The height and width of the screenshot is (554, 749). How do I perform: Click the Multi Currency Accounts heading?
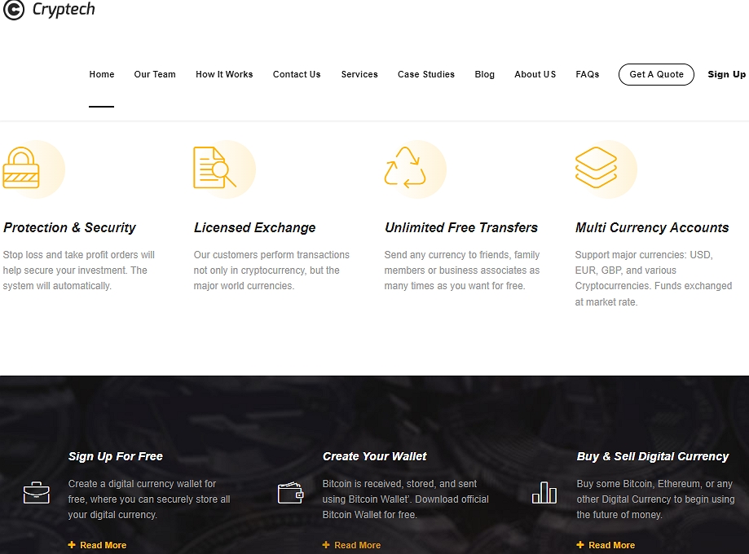pos(652,227)
